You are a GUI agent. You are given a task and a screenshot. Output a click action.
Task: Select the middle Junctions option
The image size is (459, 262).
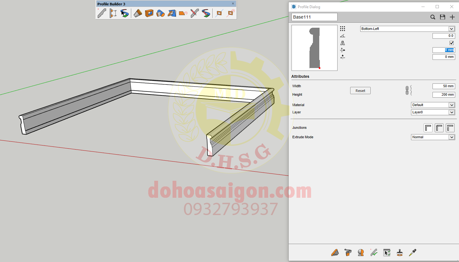(x=439, y=128)
